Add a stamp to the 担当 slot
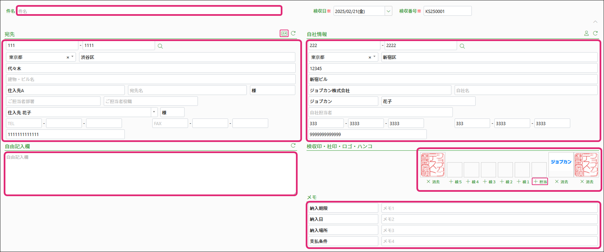Screen dimensions: 604x252 (540, 182)
